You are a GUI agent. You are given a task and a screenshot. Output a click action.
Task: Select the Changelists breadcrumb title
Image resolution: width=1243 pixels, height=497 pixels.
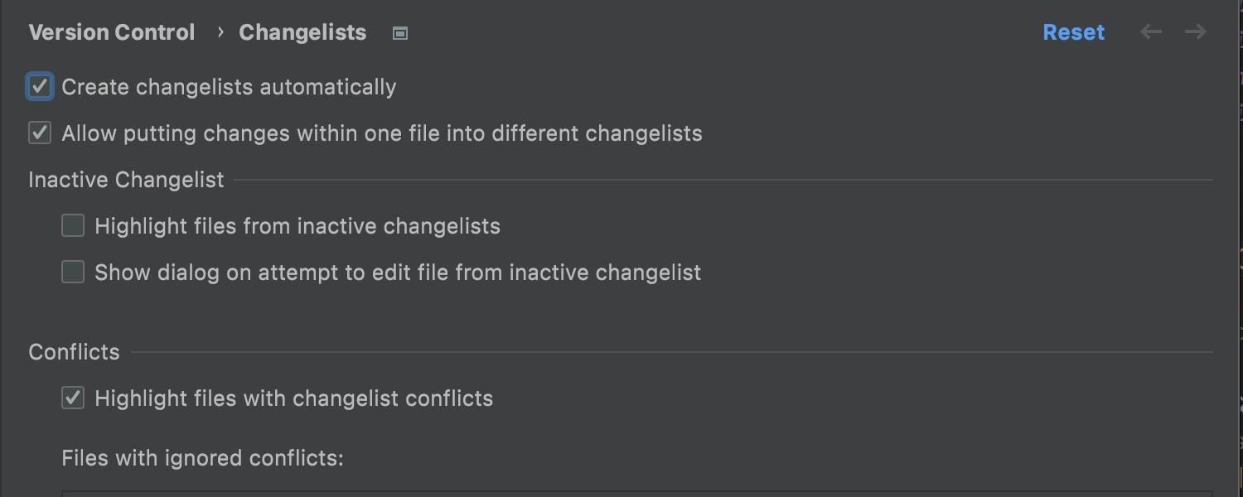point(302,32)
